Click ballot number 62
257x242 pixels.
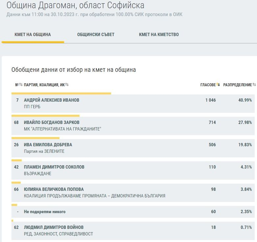(16, 227)
